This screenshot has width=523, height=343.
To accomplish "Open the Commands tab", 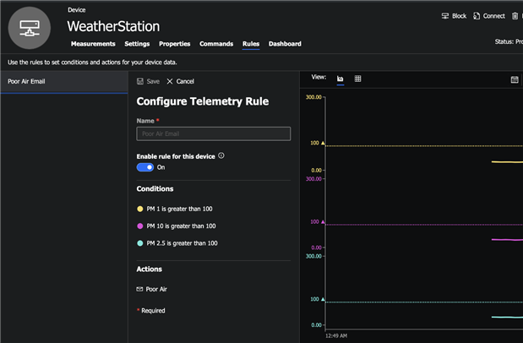I will click(x=216, y=44).
